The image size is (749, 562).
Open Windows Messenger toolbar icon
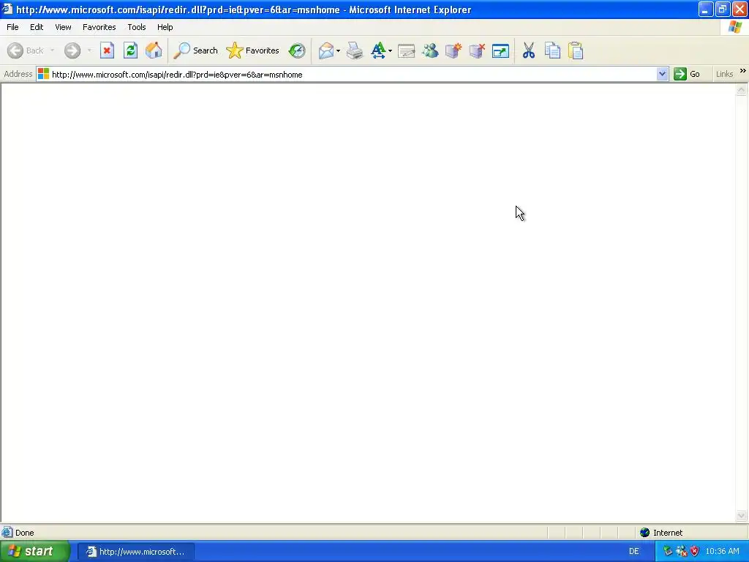[x=430, y=50]
